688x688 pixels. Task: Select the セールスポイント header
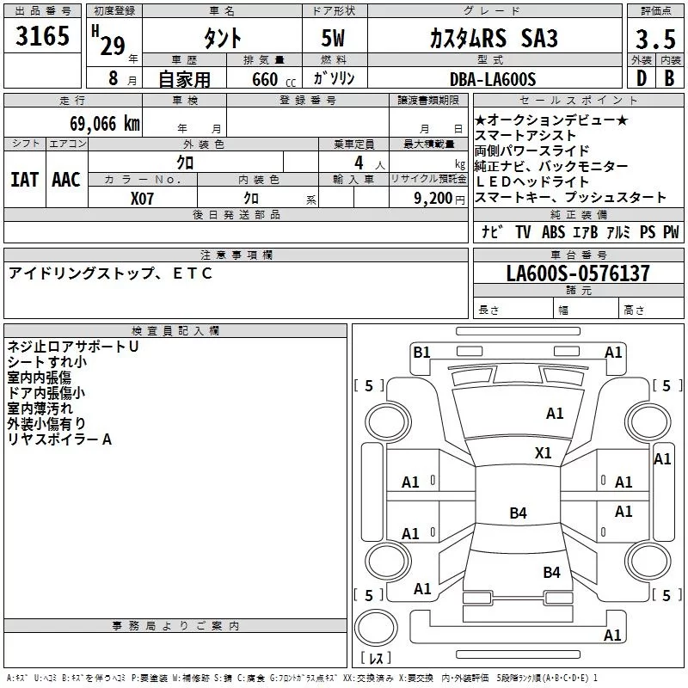point(578,100)
